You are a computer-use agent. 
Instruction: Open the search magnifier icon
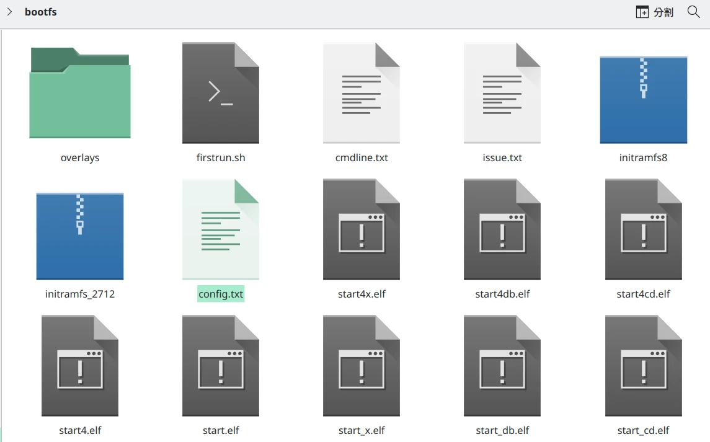coord(694,12)
